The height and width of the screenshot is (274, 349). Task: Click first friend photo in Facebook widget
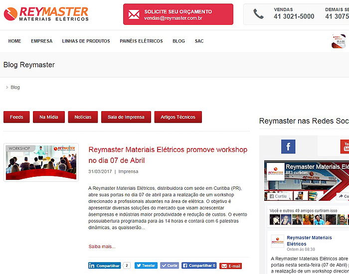tap(275, 220)
